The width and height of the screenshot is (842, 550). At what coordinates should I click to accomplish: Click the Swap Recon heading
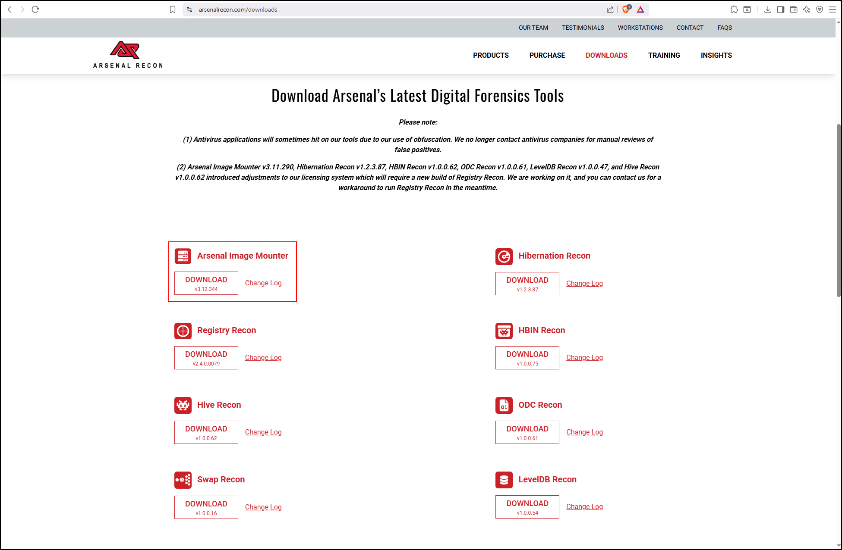[221, 479]
